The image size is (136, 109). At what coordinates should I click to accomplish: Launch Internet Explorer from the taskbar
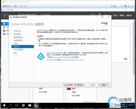click(23, 105)
